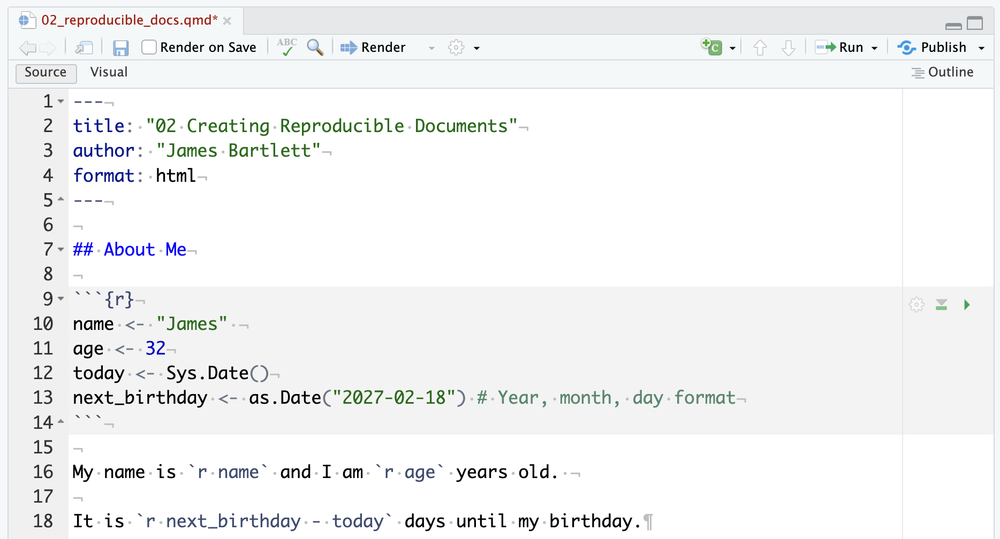The height and width of the screenshot is (539, 1000).
Task: Go back to previous source location
Action: coord(27,48)
